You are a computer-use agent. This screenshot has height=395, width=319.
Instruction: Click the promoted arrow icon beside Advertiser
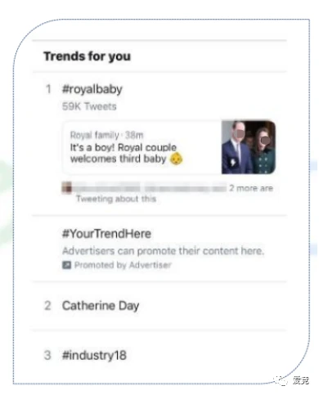pos(67,265)
